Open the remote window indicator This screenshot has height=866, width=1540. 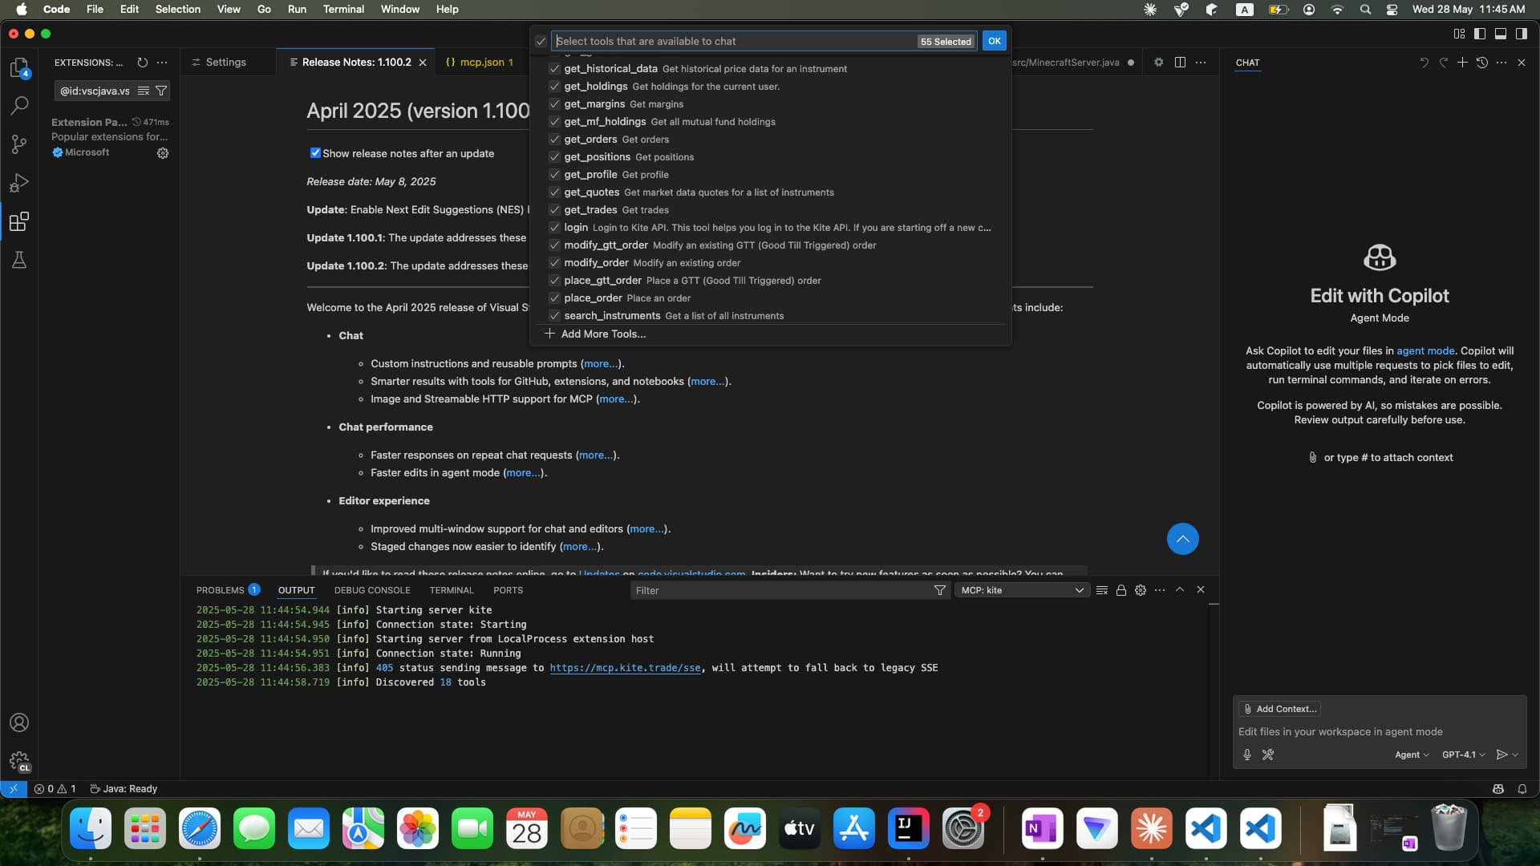pyautogui.click(x=14, y=789)
